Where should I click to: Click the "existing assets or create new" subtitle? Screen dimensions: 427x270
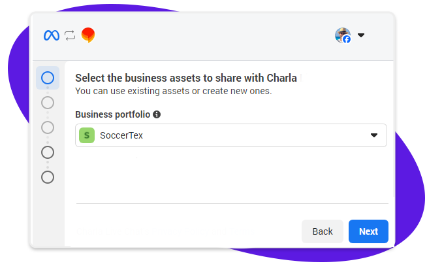point(173,91)
